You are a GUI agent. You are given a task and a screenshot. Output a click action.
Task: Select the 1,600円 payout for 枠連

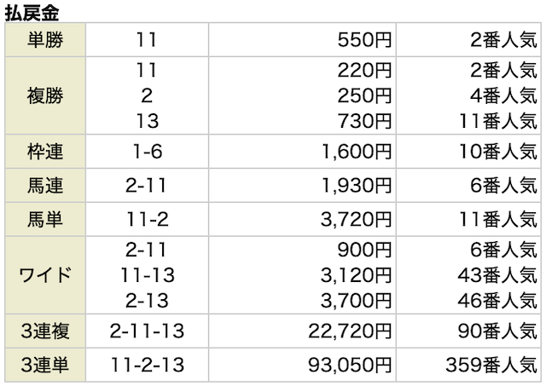click(x=357, y=153)
